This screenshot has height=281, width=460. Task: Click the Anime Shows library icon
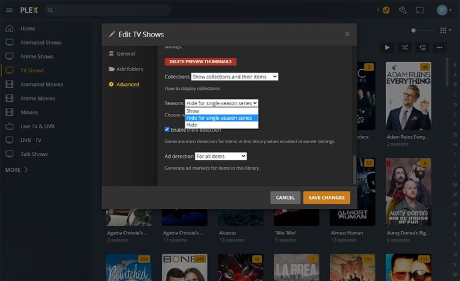(9, 56)
